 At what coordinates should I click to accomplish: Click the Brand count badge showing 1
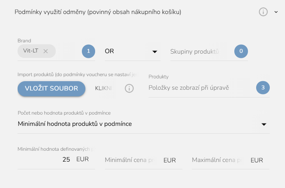point(89,51)
